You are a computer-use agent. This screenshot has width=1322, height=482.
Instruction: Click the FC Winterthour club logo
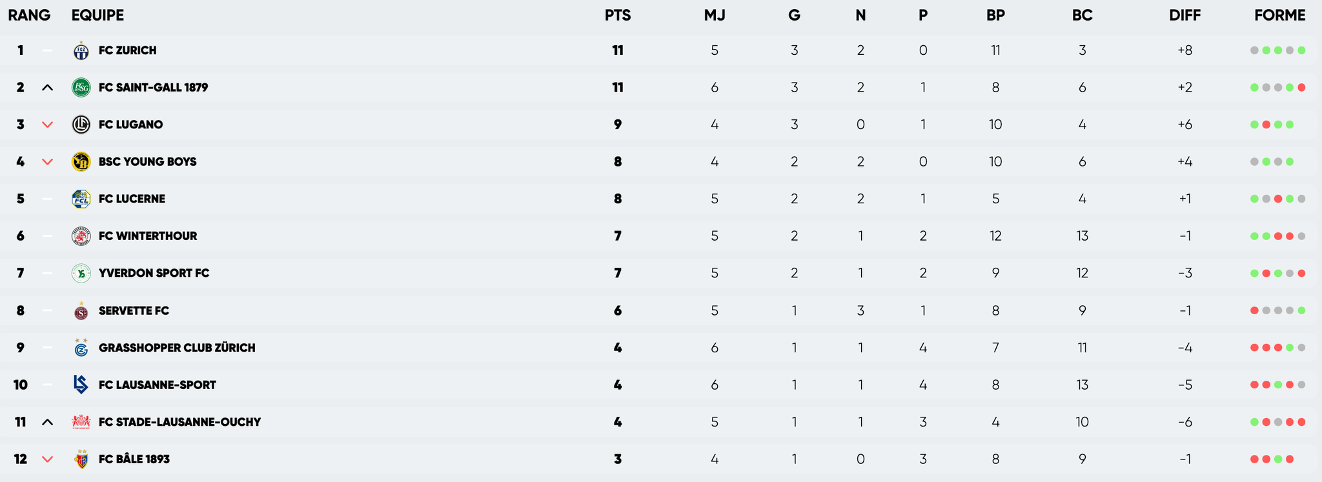tap(81, 236)
